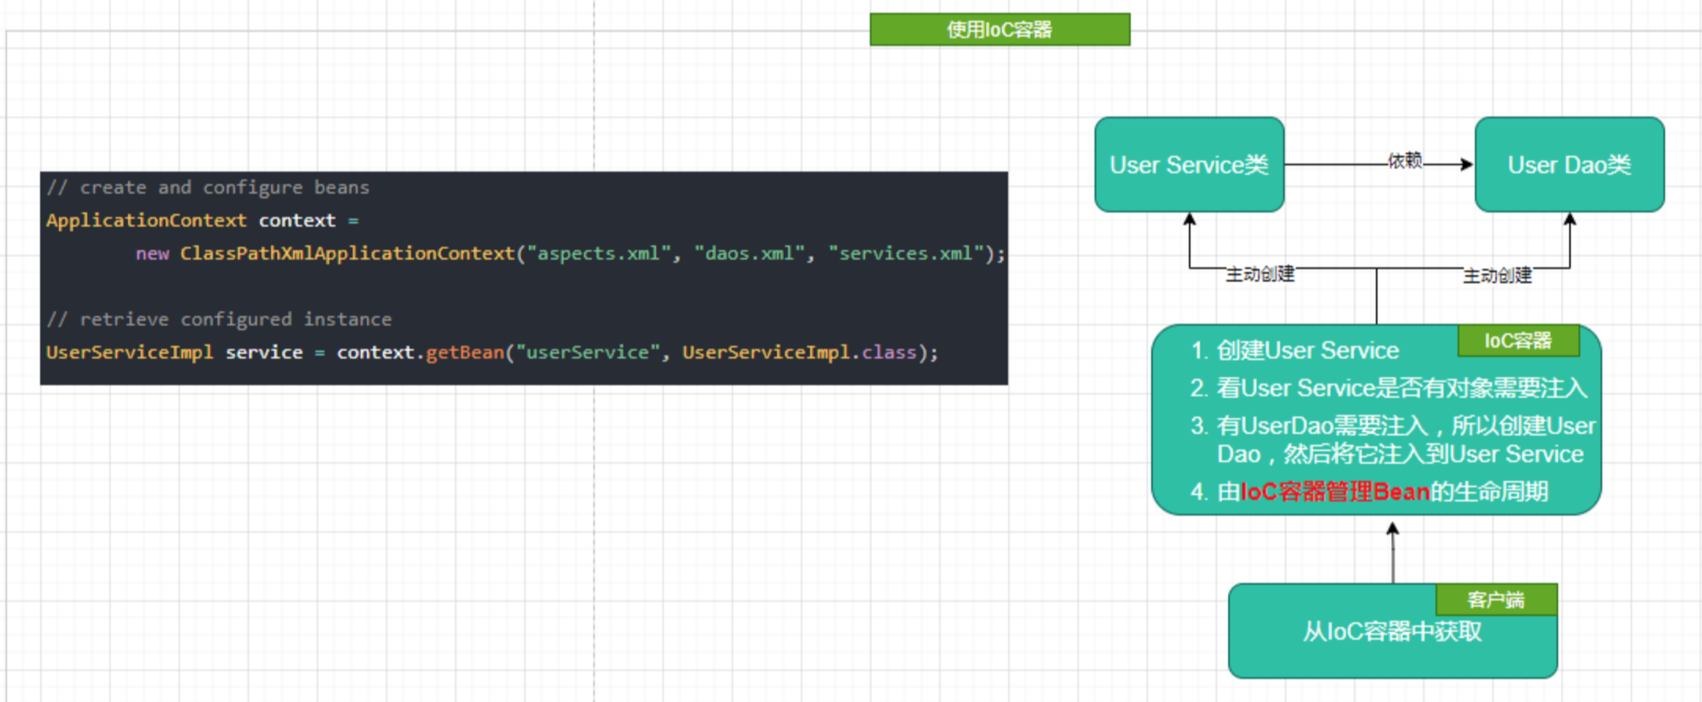Select the '依赖' arrow label
Screen dimensions: 1702x702
pos(1405,161)
